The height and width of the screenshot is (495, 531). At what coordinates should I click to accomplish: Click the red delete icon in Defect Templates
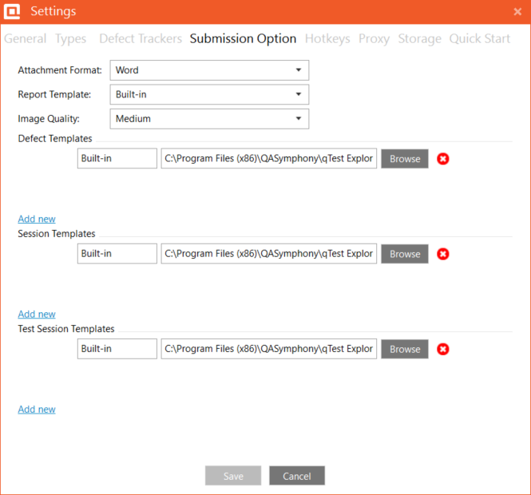coord(443,159)
